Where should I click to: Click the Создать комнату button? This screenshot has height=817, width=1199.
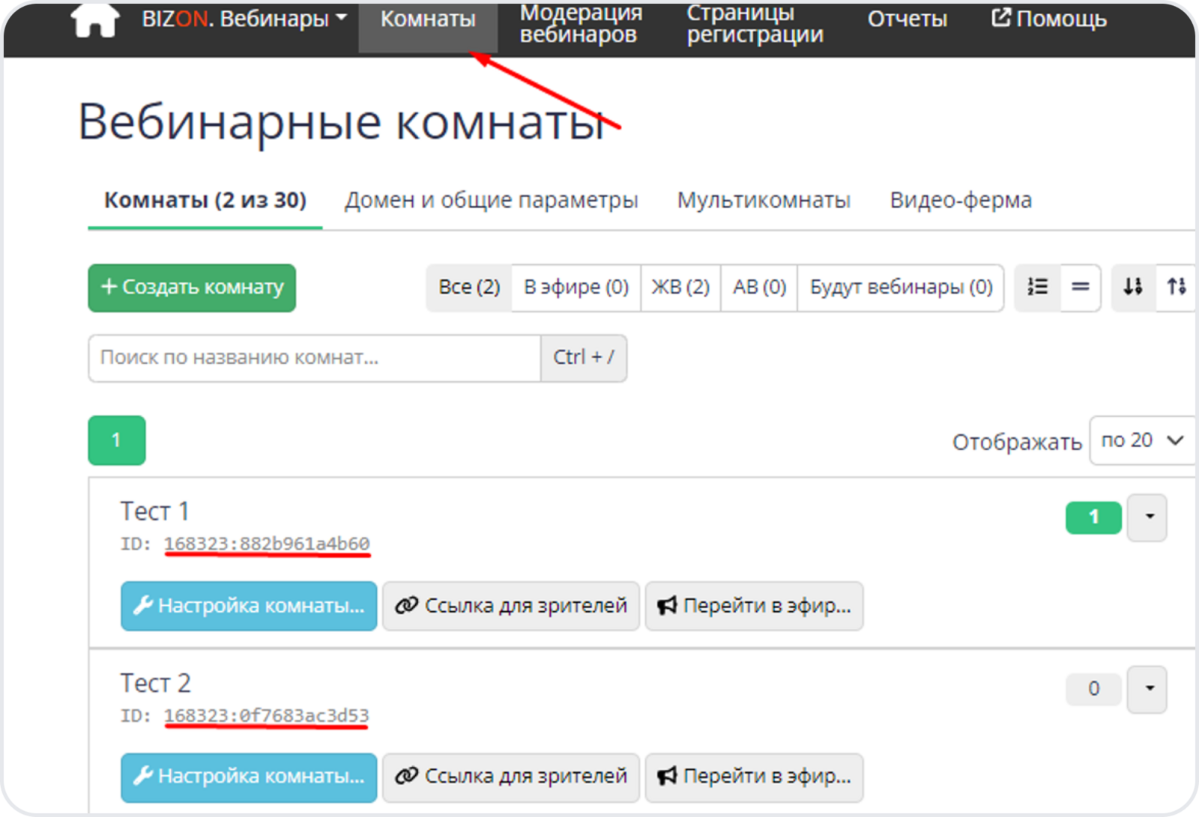(192, 288)
